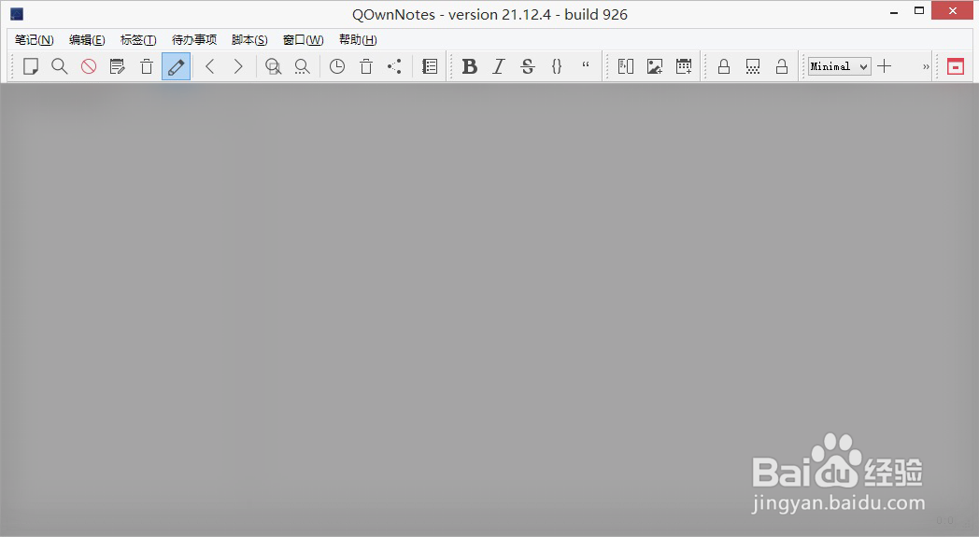The image size is (979, 537).
Task: Click the trash icon beside the pencil
Action: (x=147, y=66)
